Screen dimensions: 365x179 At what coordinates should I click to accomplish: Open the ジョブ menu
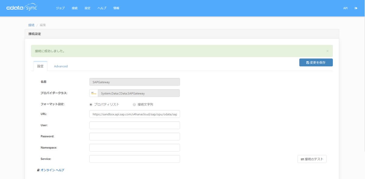click(x=60, y=8)
